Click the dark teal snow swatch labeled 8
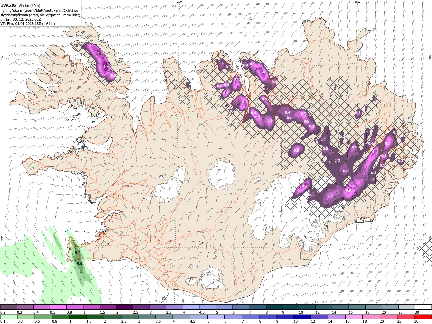 point(274,307)
